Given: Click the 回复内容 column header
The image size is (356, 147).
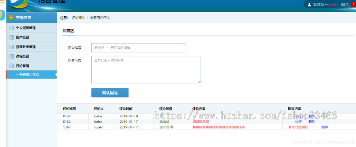Looking at the screenshot, I should click(x=295, y=109).
